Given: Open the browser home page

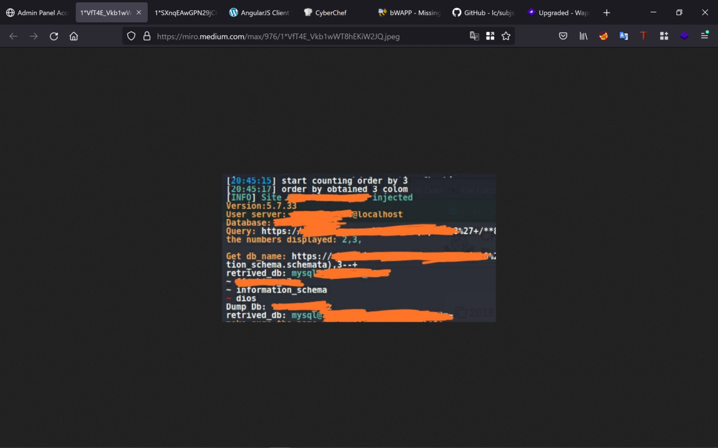Looking at the screenshot, I should 74,36.
